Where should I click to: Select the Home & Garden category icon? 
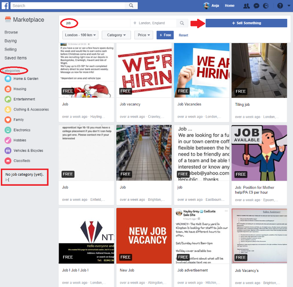[8, 79]
